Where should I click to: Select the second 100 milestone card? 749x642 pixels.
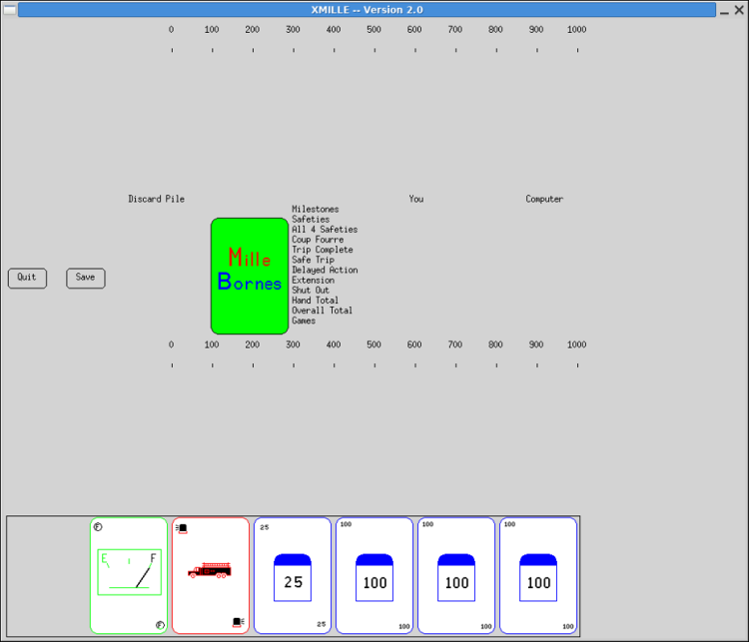coord(456,575)
